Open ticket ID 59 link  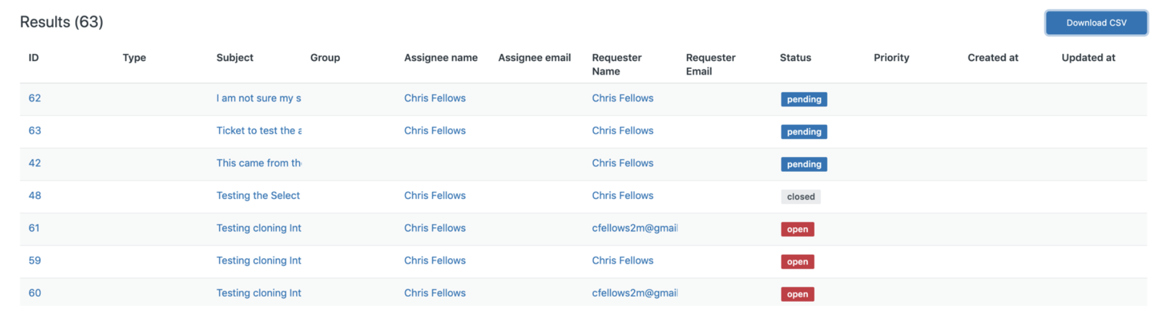click(x=35, y=260)
